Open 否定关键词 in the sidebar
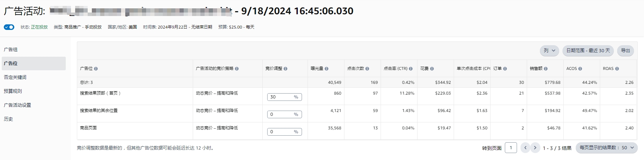Viewport: 644px width, 160px height. tap(15, 77)
